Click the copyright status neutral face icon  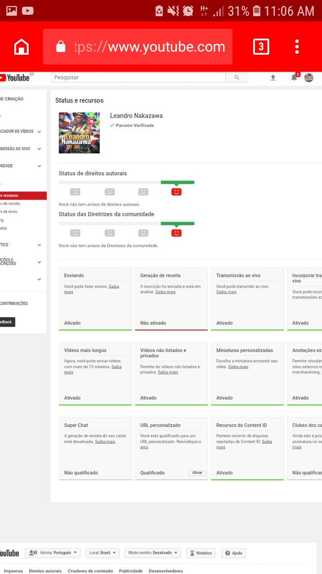[143, 192]
